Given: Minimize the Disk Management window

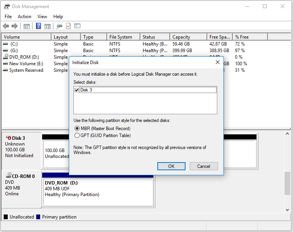Looking at the screenshot, I should pos(247,6).
